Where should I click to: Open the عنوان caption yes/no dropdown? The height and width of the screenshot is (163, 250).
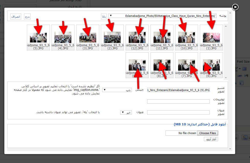126,112
